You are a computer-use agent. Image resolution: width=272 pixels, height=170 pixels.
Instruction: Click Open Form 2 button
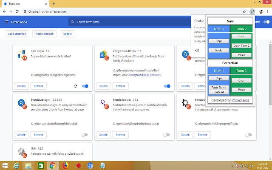[x=241, y=46]
